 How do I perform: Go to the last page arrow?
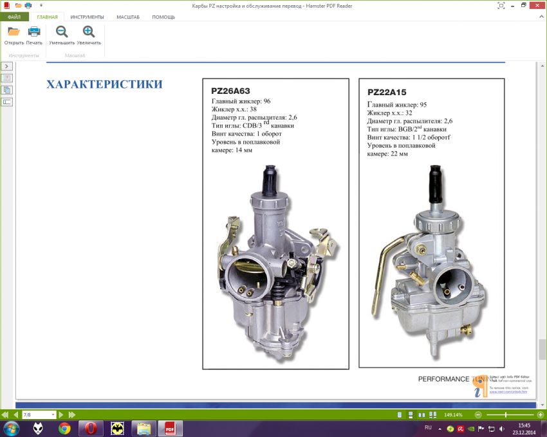coord(72,415)
